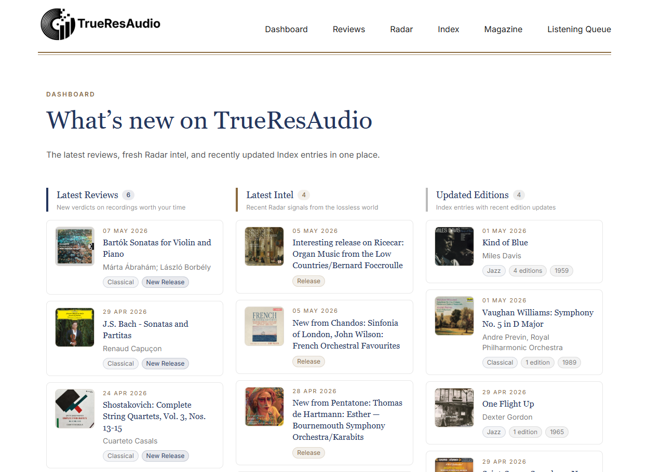Click Classical tag on Vaughan Williams entry
Image resolution: width=661 pixels, height=472 pixels.
pyautogui.click(x=500, y=363)
